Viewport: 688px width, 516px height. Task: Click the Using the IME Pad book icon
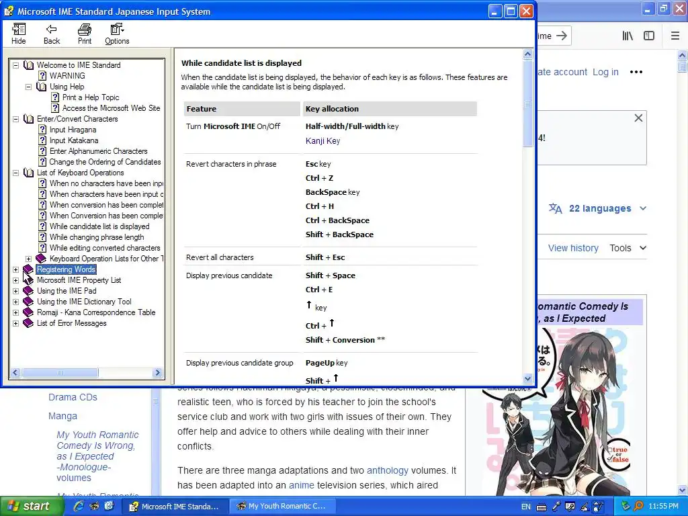point(28,291)
